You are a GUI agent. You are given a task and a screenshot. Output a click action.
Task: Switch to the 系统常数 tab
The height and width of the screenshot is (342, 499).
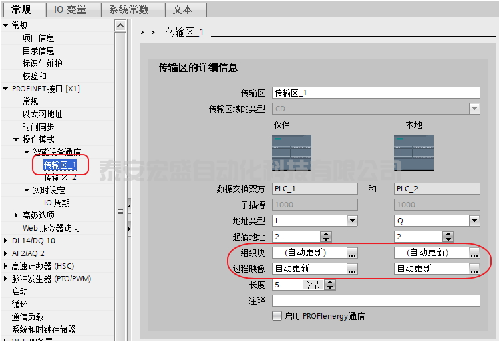[132, 9]
